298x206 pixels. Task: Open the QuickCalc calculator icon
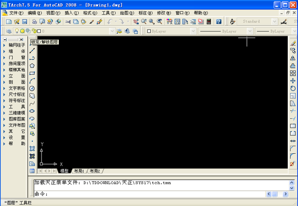point(209,21)
